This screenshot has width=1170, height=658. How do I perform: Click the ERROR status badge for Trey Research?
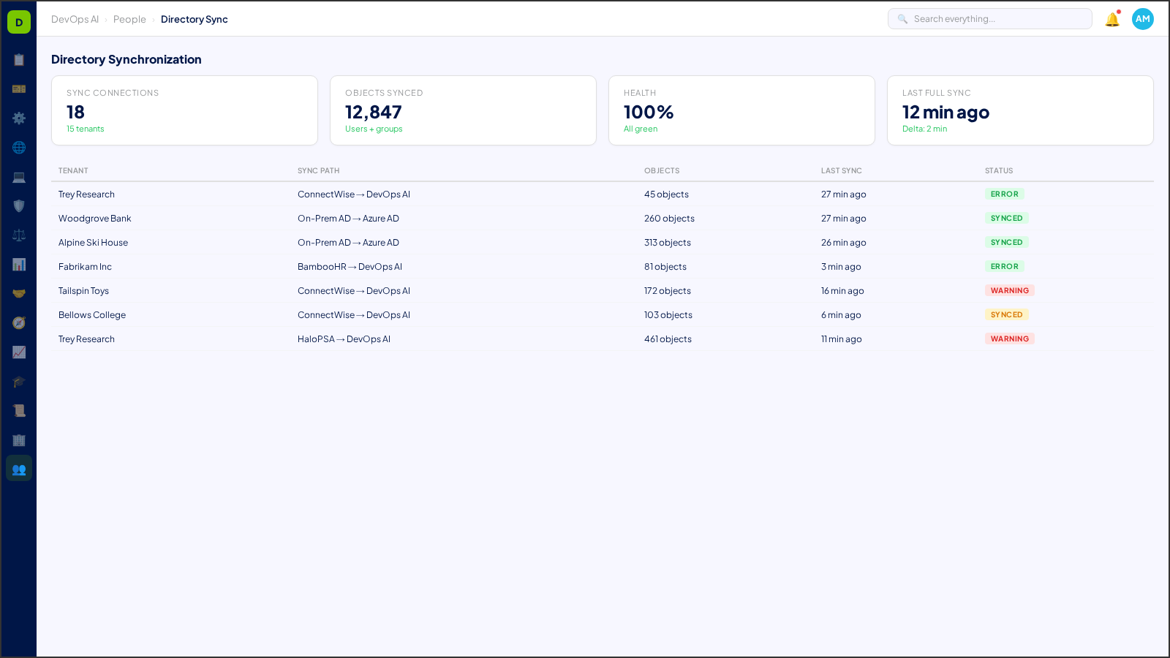coord(1004,194)
